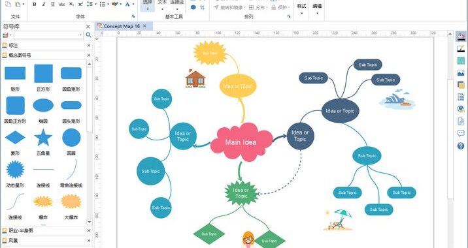Viewport: 468px width, 248px height.
Task: Toggle bold text formatting
Action: [x=35, y=5]
